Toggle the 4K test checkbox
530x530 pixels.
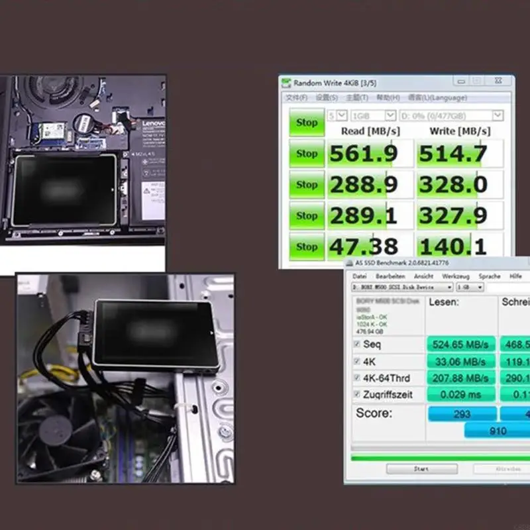pos(357,362)
